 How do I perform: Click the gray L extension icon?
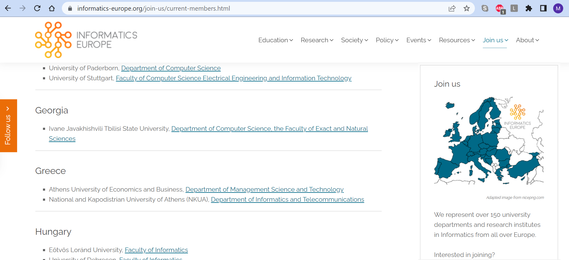[514, 9]
